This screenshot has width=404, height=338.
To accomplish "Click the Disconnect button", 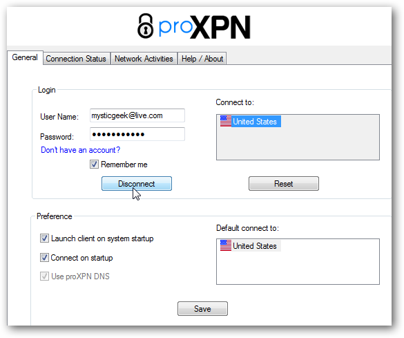I will tap(137, 184).
